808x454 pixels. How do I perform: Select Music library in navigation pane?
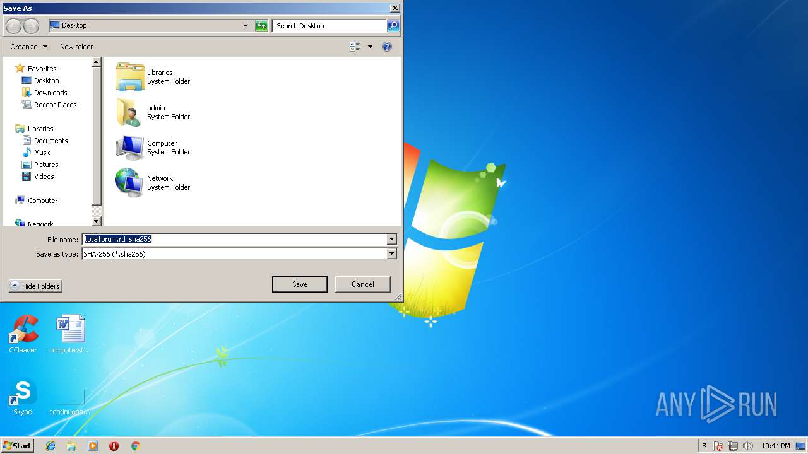point(37,153)
